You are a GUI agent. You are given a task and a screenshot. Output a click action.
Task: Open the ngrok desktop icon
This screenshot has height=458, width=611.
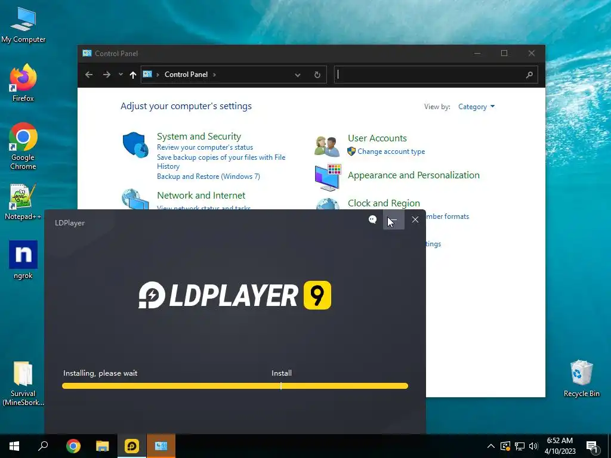[23, 260]
